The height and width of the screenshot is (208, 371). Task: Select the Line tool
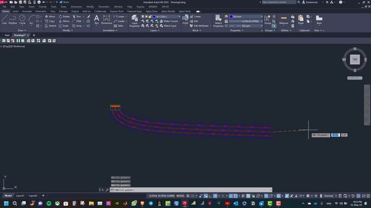(x=4, y=20)
